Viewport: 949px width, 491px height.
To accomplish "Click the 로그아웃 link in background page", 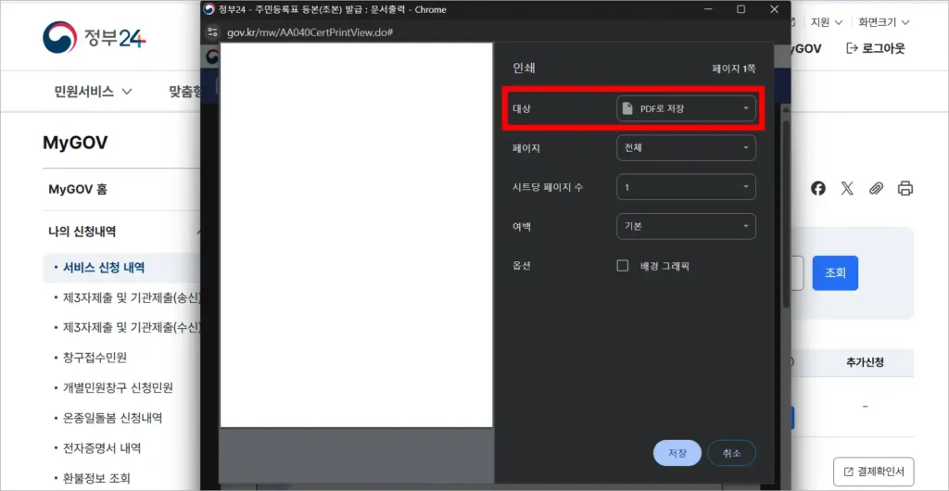I will point(875,48).
